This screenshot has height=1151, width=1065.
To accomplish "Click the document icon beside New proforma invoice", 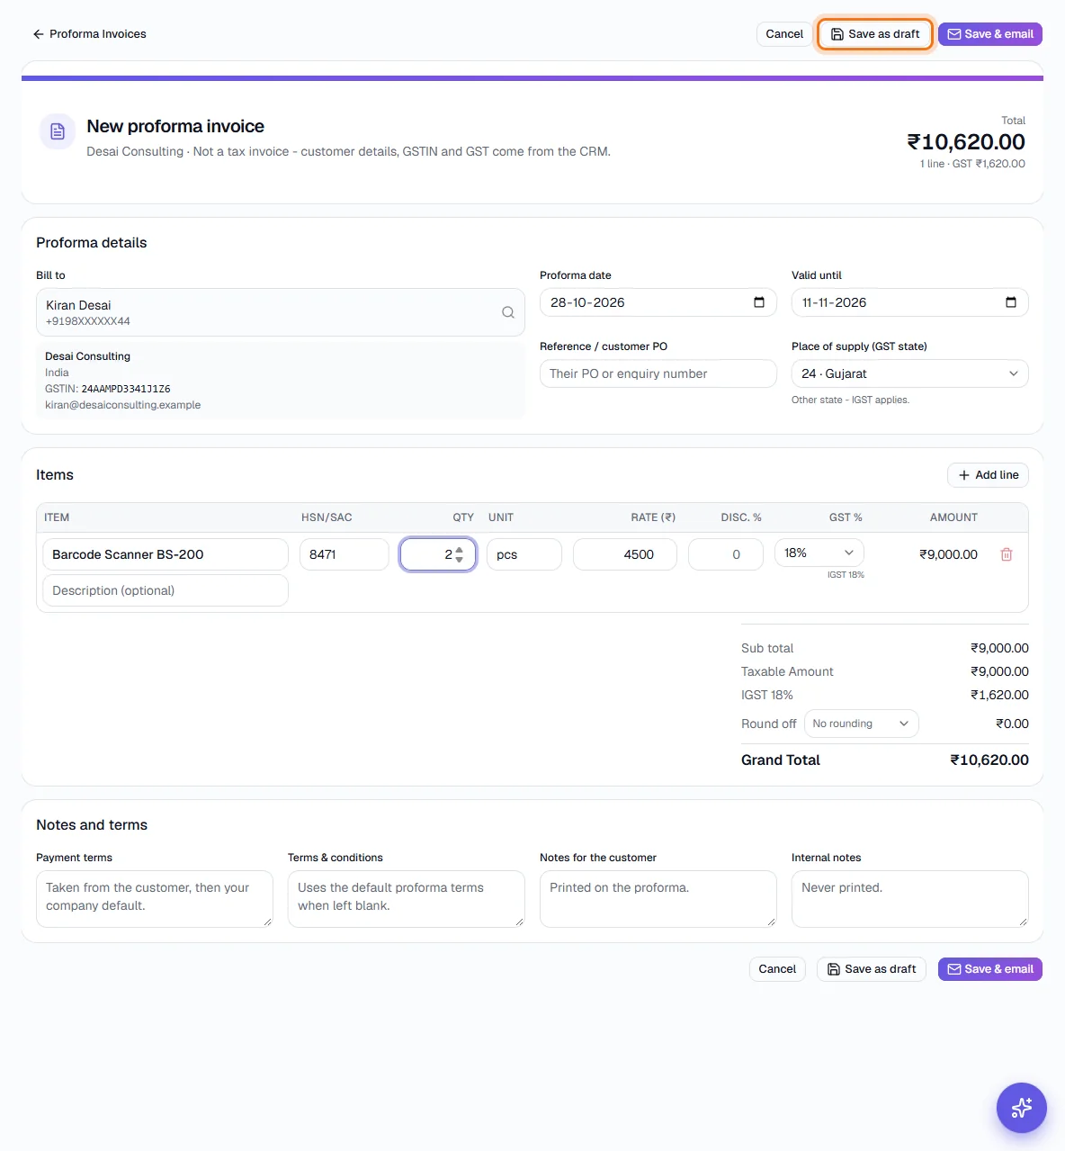I will pyautogui.click(x=58, y=131).
